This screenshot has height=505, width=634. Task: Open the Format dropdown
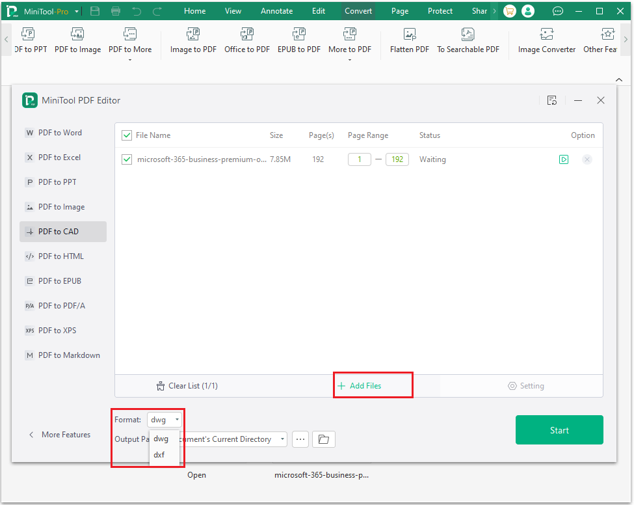(x=165, y=420)
